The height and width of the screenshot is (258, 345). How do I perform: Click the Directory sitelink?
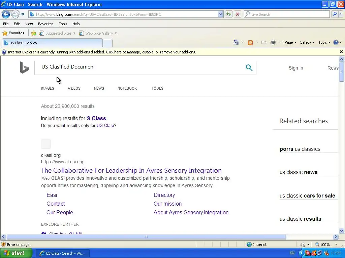click(x=164, y=195)
